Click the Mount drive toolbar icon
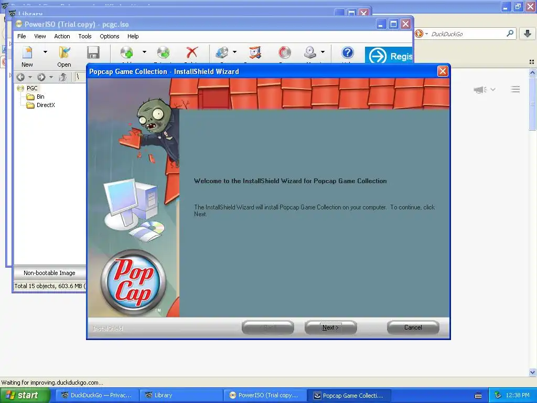Viewport: 537px width, 403px height. [x=310, y=53]
